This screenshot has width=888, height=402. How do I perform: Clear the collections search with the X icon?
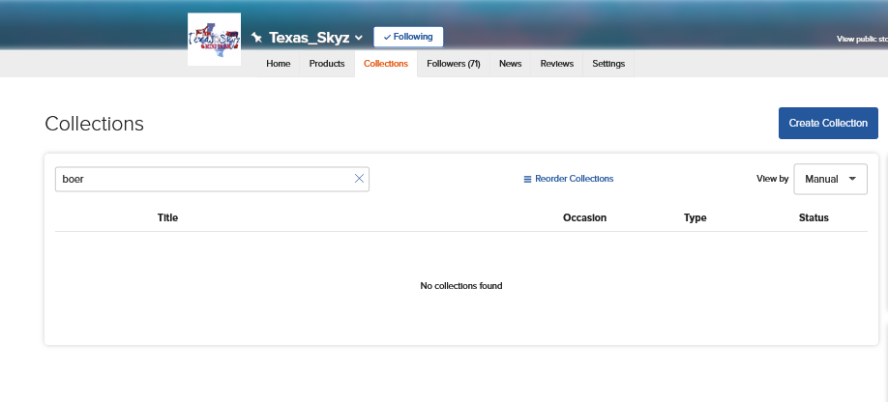(359, 179)
